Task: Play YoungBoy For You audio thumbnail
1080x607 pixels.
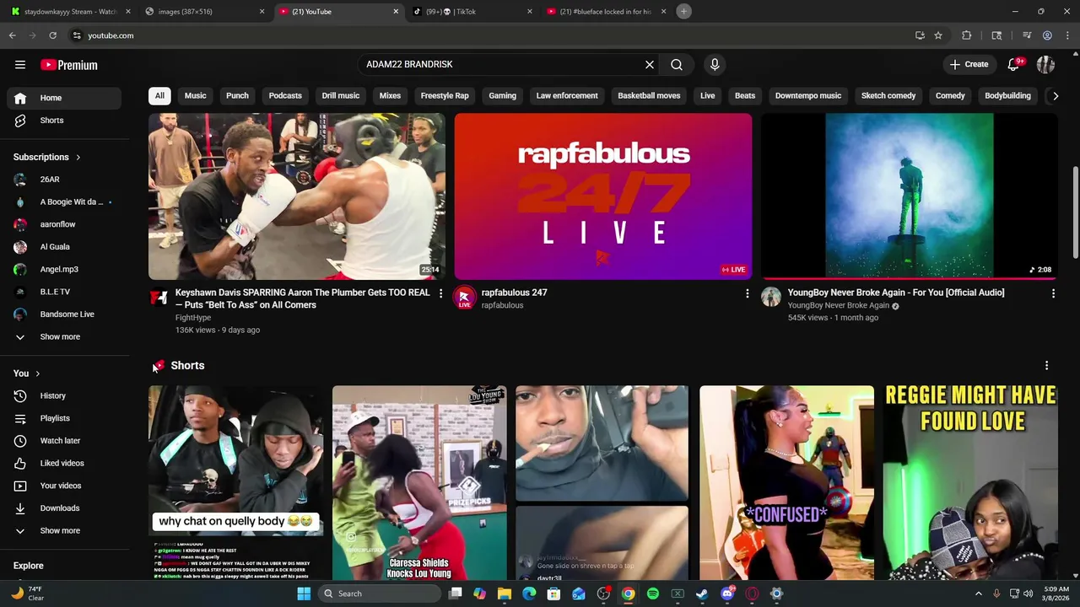Action: click(x=910, y=196)
